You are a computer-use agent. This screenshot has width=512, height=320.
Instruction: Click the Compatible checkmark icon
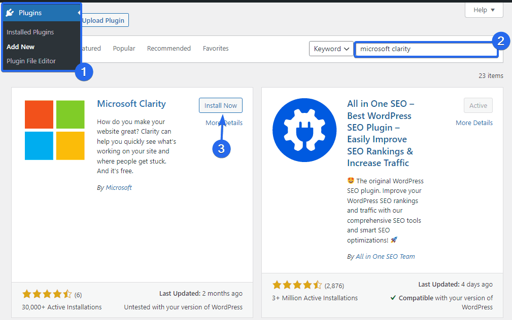coord(393,298)
